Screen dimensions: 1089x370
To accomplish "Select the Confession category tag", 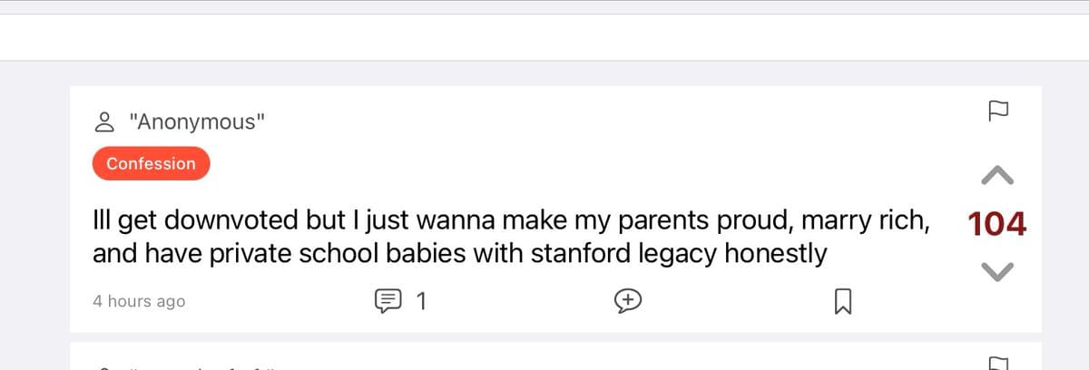I will tap(151, 164).
